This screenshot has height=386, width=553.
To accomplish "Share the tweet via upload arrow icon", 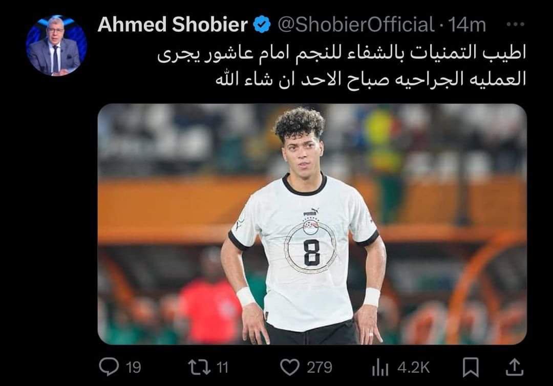I will [x=515, y=367].
